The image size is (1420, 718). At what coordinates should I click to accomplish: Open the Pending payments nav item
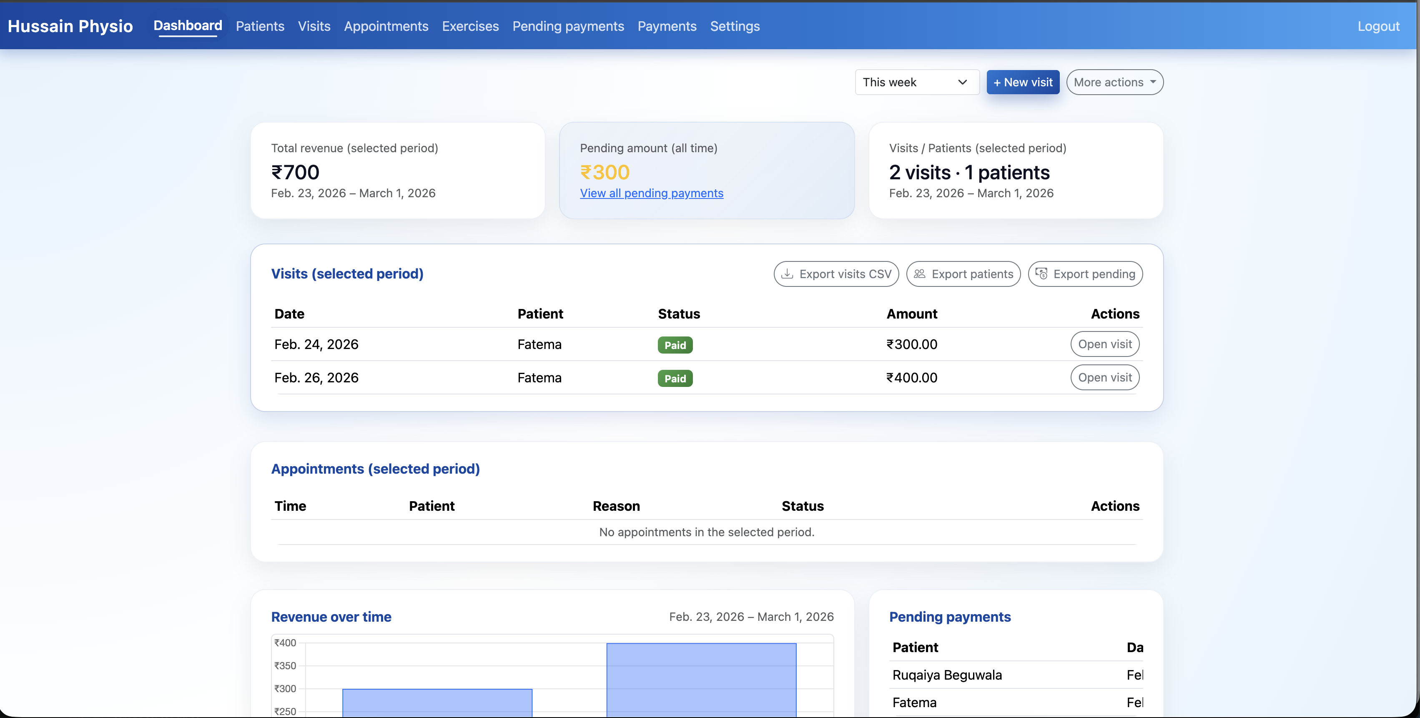click(x=568, y=26)
